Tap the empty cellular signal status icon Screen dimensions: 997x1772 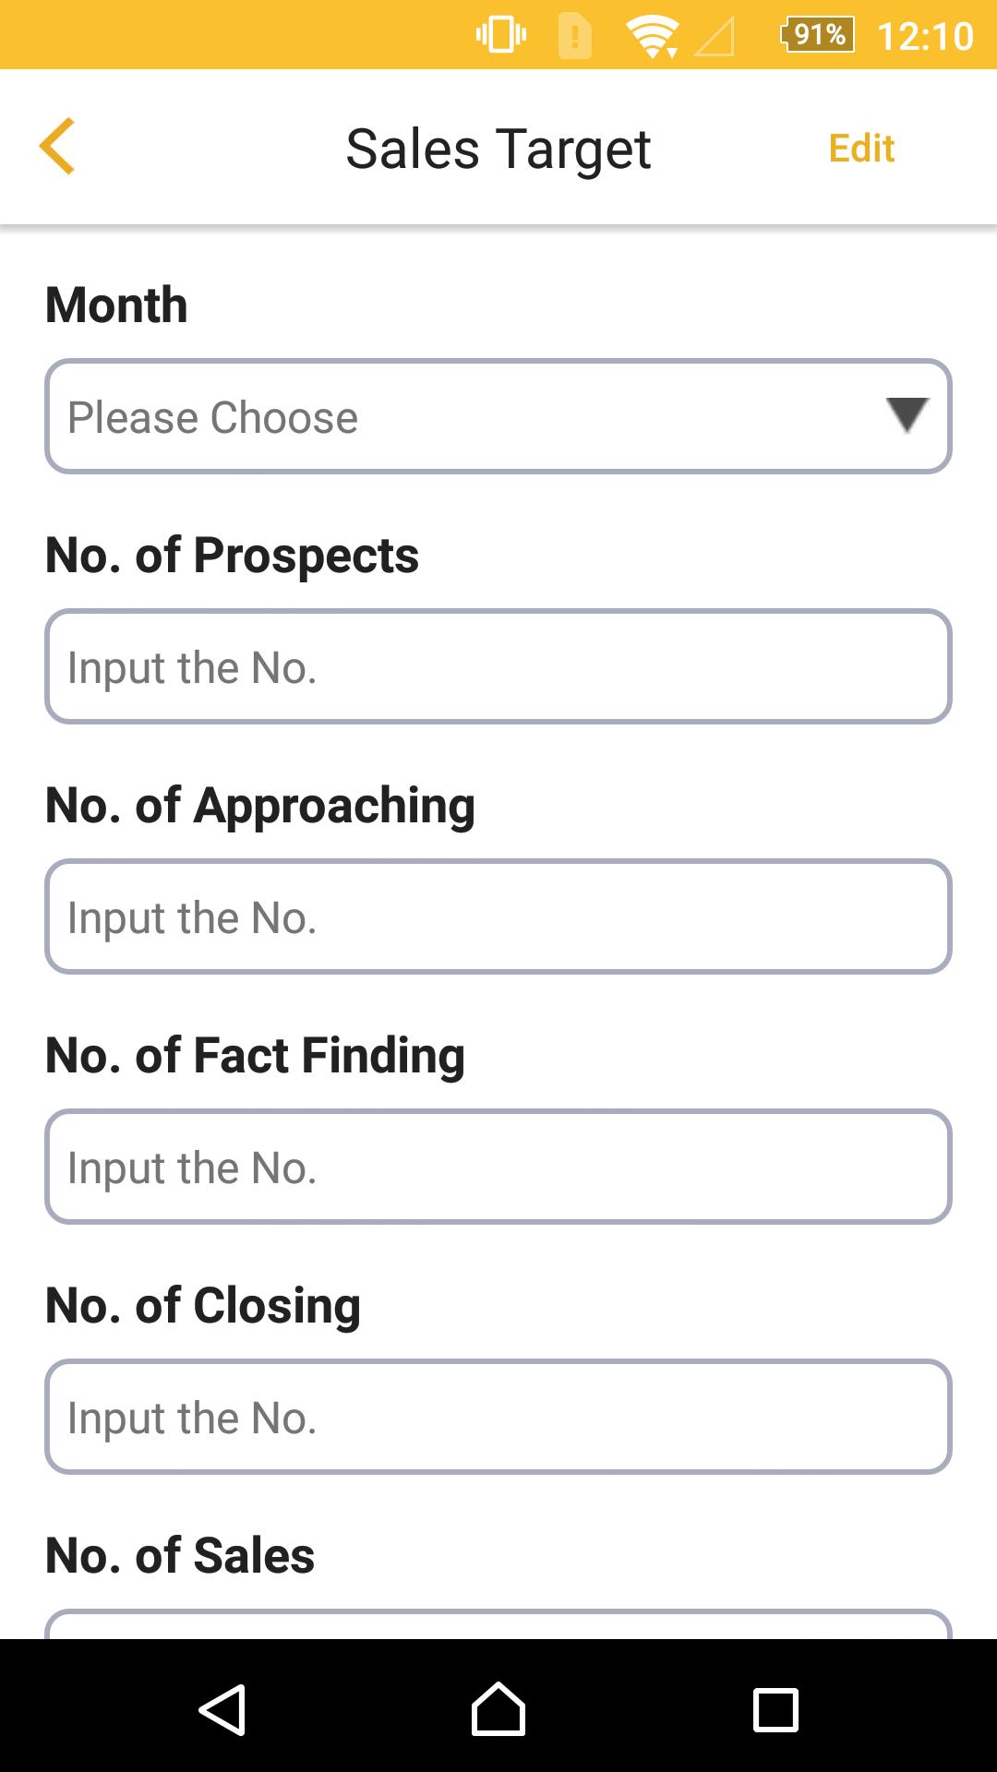pos(715,38)
